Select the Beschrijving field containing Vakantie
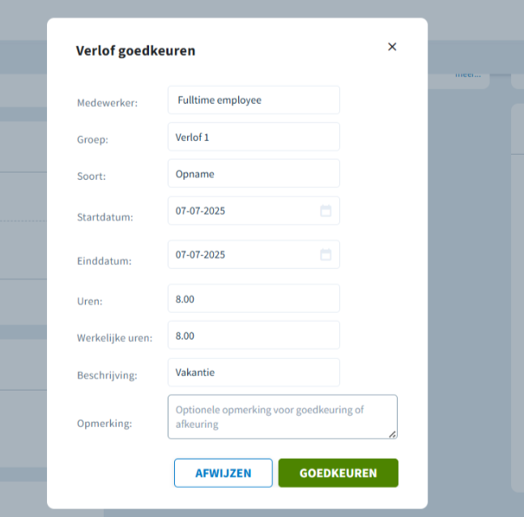Screen dimensions: 524x517 pos(253,372)
